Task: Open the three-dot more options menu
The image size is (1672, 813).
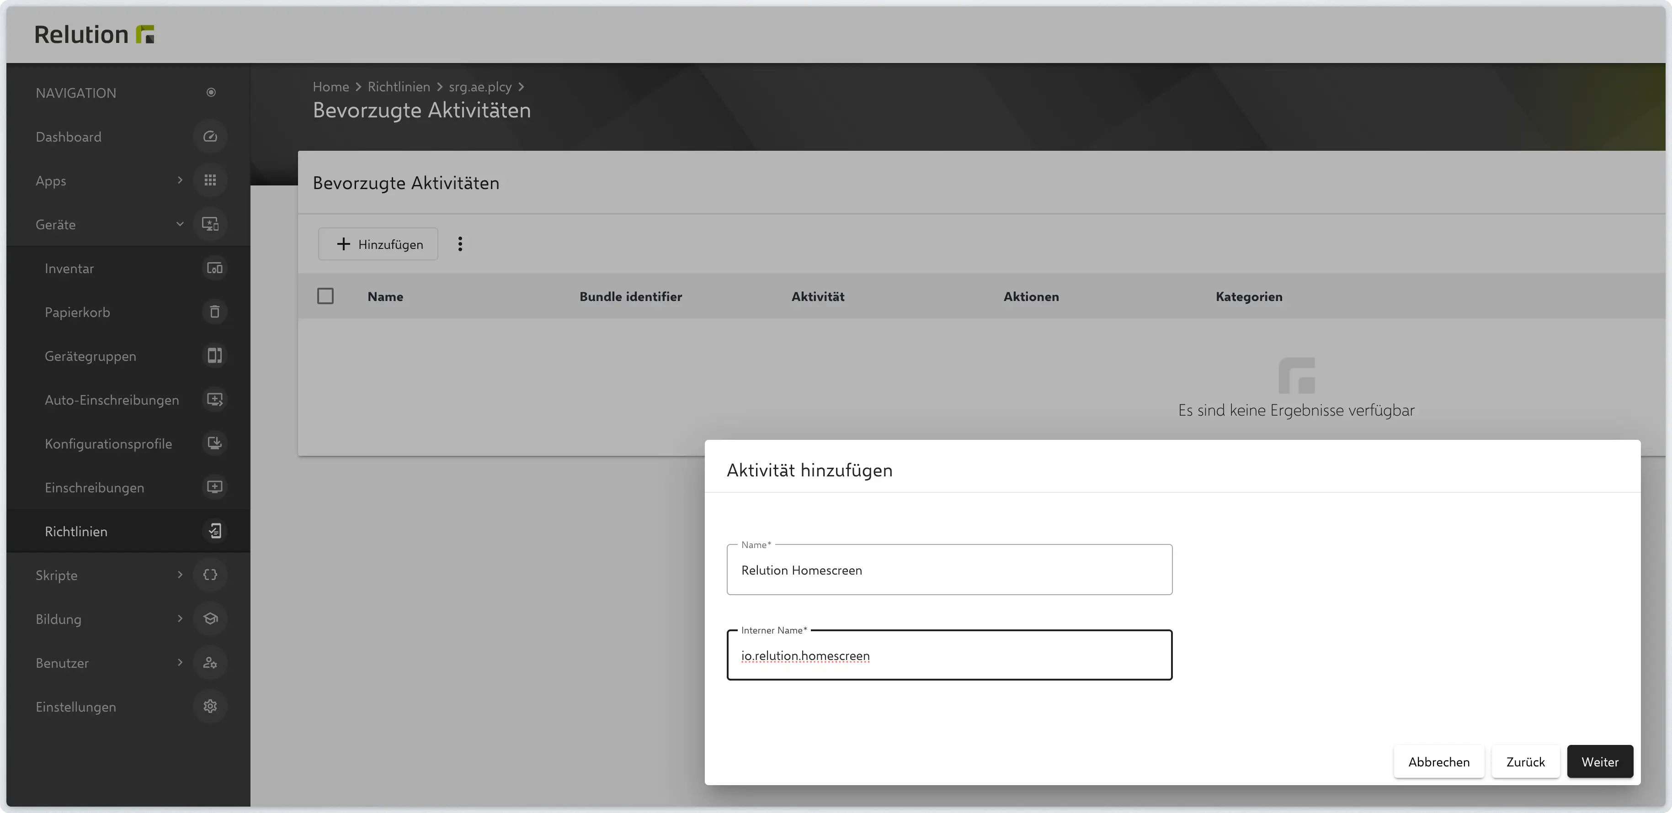Action: (460, 244)
